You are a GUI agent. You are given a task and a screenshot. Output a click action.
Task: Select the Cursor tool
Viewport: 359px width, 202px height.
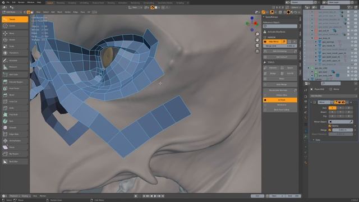click(15, 26)
